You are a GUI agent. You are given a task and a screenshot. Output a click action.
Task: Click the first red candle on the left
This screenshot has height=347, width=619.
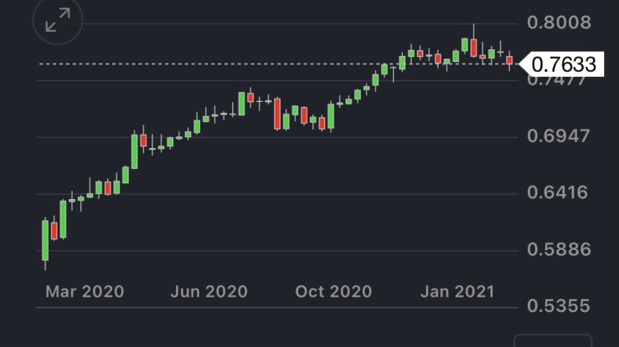pos(54,230)
